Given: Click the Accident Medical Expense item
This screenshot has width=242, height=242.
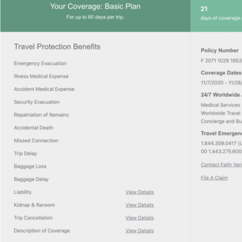Looking at the screenshot, I should tap(44, 89).
